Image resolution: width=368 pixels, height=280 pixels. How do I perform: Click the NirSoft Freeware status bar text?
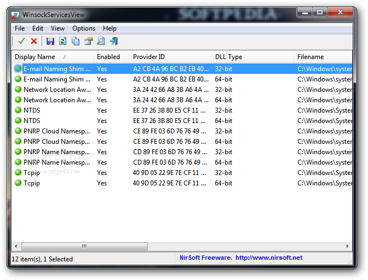pyautogui.click(x=206, y=258)
